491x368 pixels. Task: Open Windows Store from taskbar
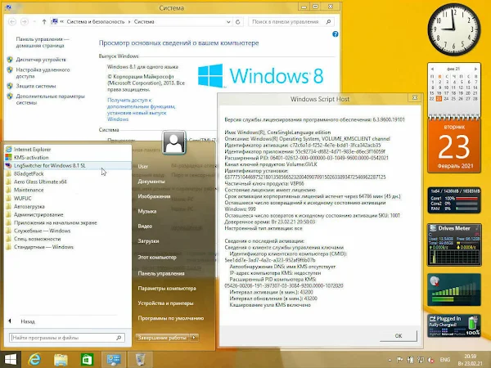pos(87,360)
